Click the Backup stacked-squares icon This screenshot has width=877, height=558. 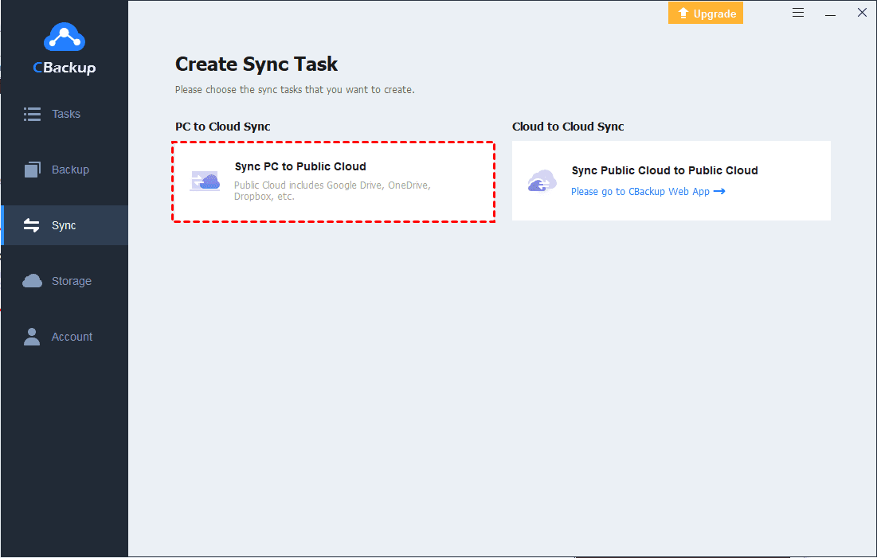[32, 170]
